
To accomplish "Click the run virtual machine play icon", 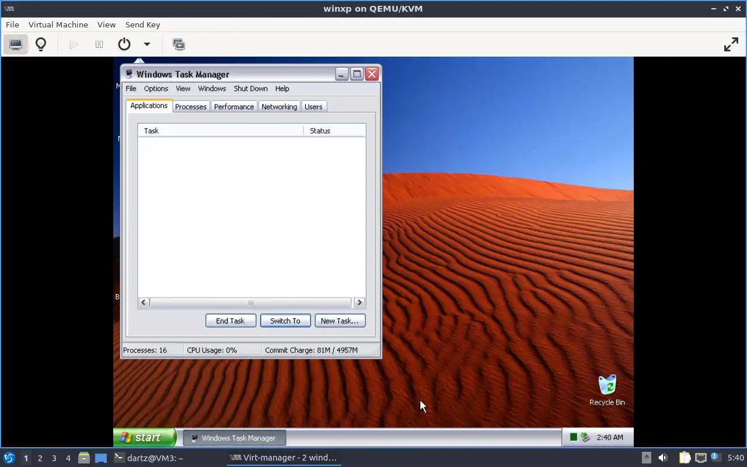I will coord(74,44).
